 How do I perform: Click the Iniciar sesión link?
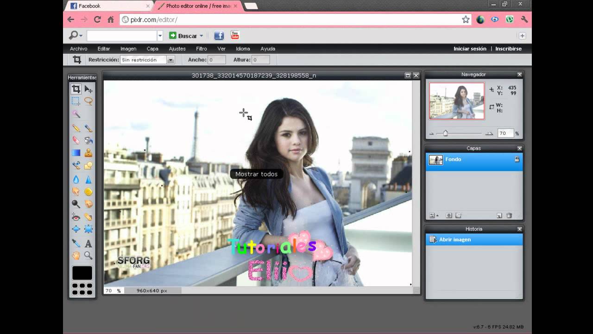coord(470,49)
